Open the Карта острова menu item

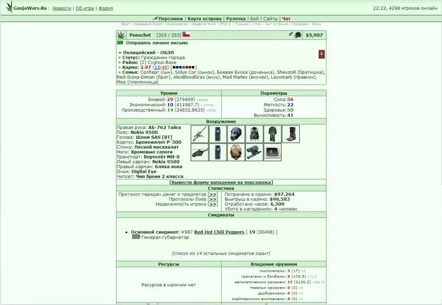coord(204,19)
